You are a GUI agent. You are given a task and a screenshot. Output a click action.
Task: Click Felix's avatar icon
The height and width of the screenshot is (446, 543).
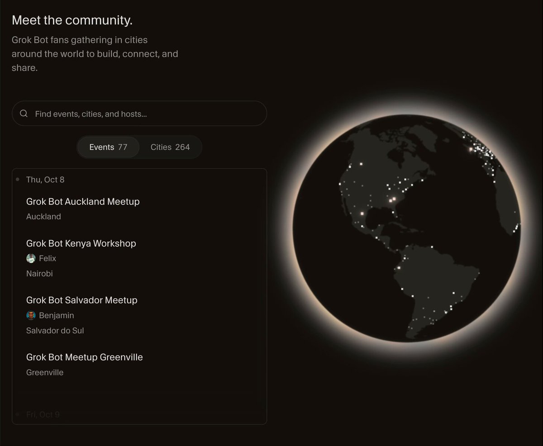pyautogui.click(x=31, y=258)
